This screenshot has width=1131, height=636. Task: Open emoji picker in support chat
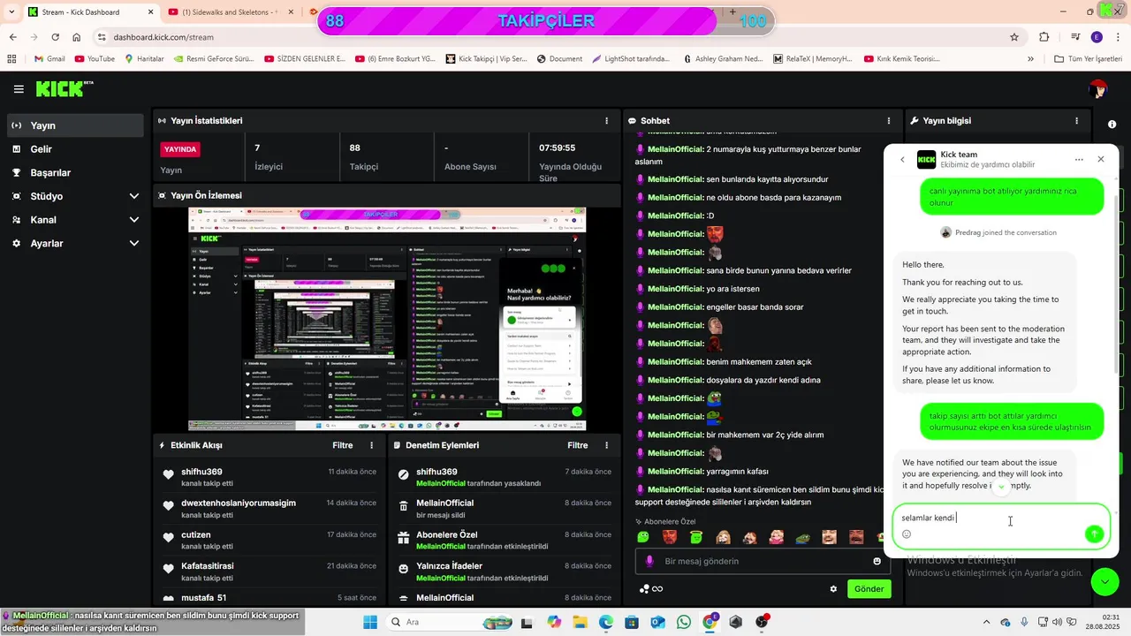(x=907, y=534)
